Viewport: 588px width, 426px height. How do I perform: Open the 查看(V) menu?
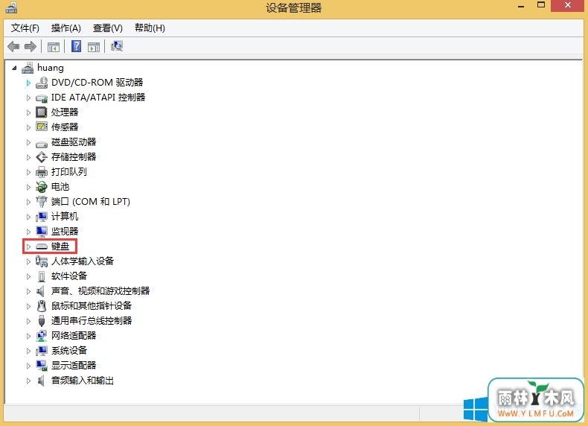point(108,28)
